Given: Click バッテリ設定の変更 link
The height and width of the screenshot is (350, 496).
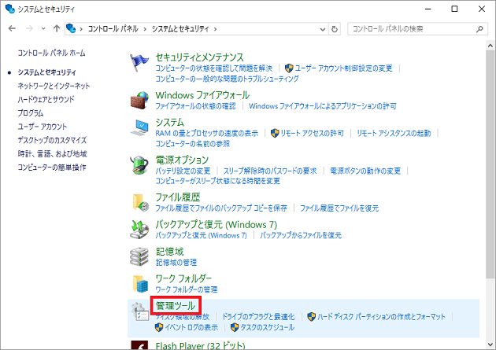Looking at the screenshot, I should (x=183, y=171).
